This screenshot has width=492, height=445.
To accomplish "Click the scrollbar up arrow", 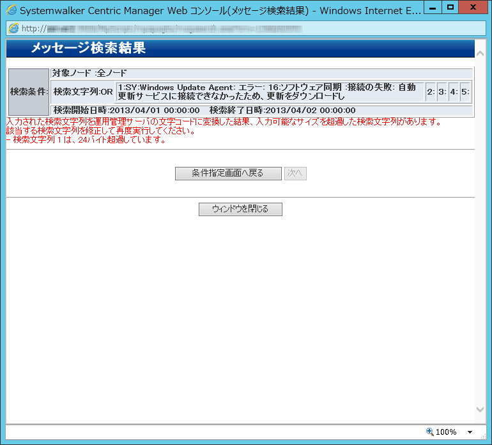I will [x=480, y=54].
